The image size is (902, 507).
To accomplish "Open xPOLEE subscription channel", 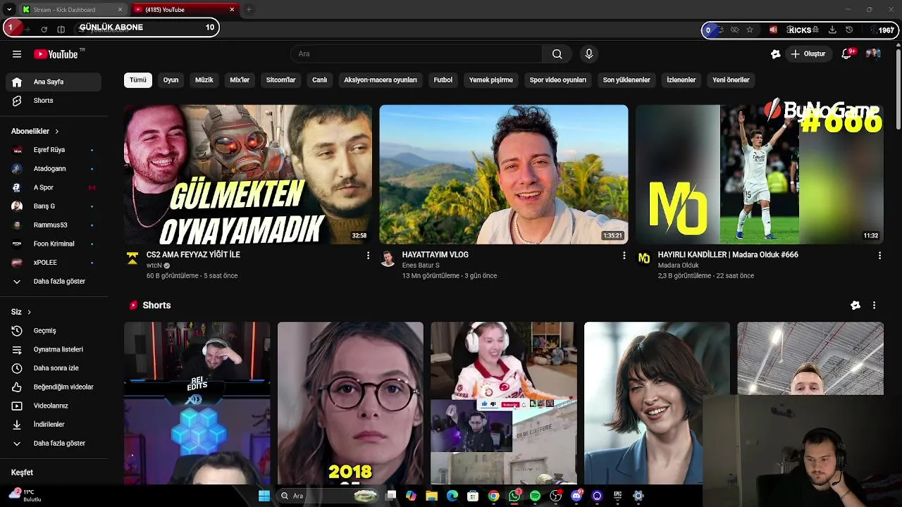I will coord(54,263).
